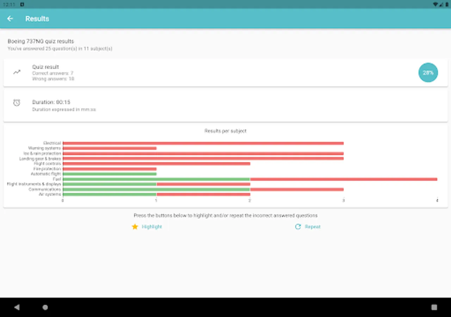The image size is (451, 317).
Task: Click the "Flight controls" chart label
Action: (x=48, y=164)
